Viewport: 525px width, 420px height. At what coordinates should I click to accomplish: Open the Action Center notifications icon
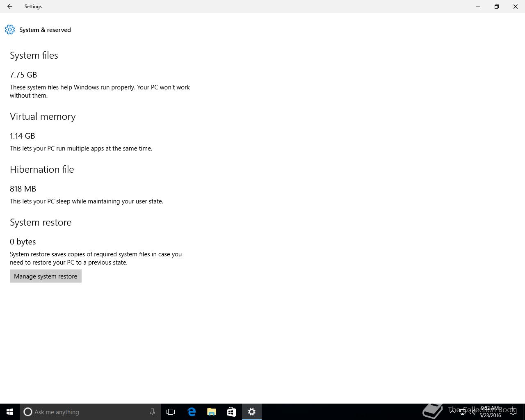click(x=513, y=412)
